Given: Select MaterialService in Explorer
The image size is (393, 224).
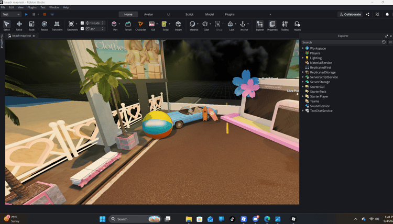Looking at the screenshot, I should click(x=321, y=63).
